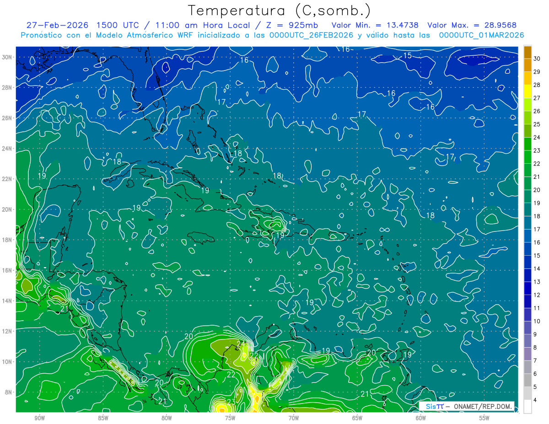Click the white swatch below 4 on the scale

[527, 407]
